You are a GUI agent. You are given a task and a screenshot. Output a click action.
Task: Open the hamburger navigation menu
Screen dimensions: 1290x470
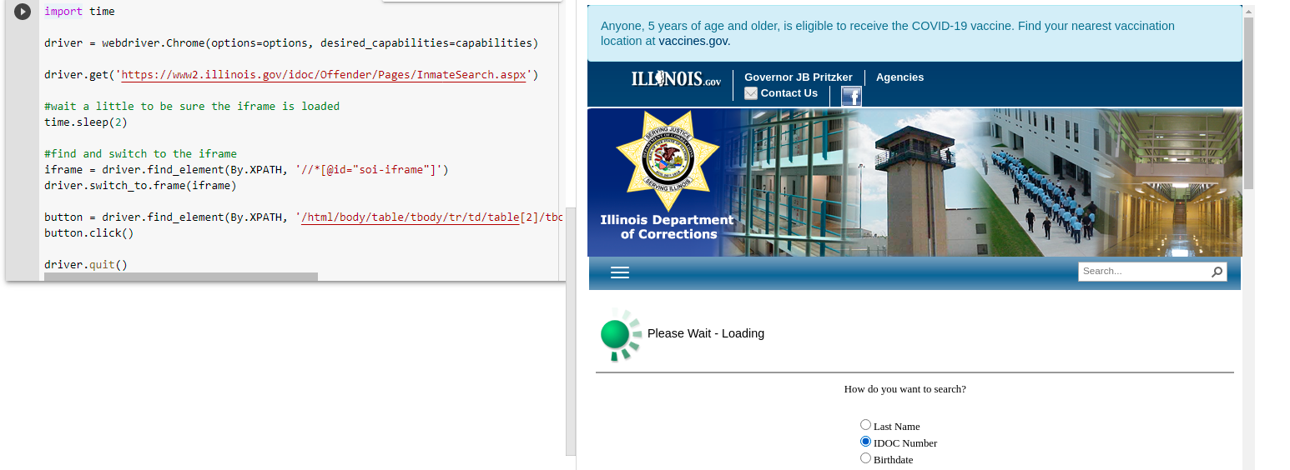click(x=620, y=272)
